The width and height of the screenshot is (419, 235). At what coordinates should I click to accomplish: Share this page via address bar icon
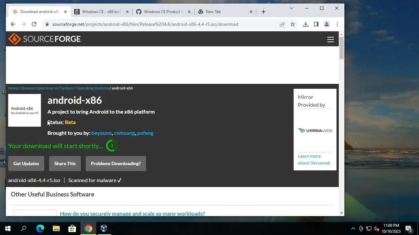click(282, 24)
